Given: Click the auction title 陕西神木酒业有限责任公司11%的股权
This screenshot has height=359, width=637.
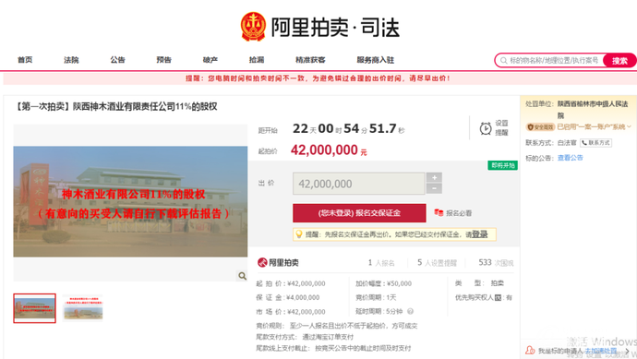Looking at the screenshot, I should [145, 106].
